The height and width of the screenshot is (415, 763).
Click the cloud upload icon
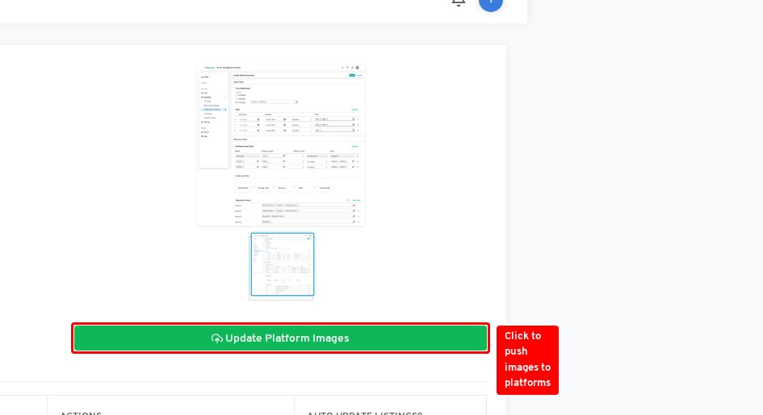(x=216, y=338)
